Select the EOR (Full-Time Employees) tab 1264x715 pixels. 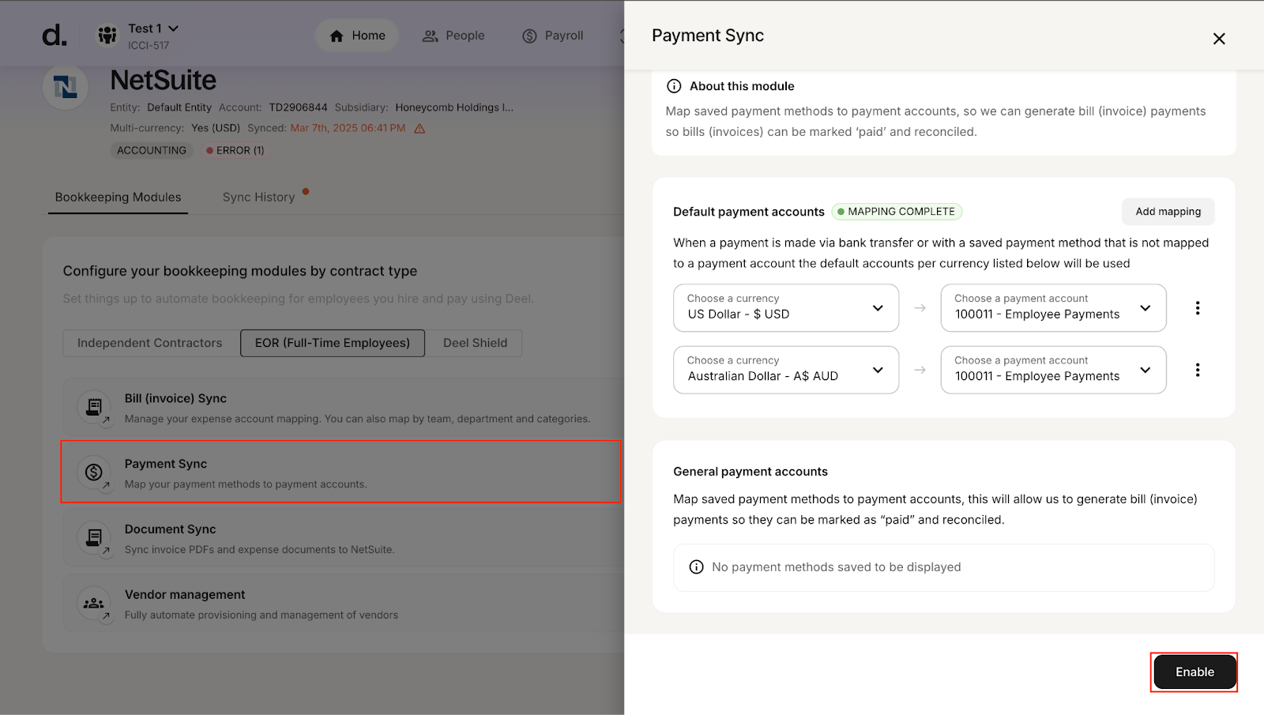pos(333,343)
